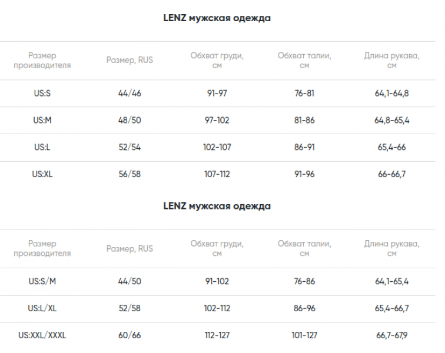
Task: Select the US:L/XL combined size label
Action: tap(42, 308)
